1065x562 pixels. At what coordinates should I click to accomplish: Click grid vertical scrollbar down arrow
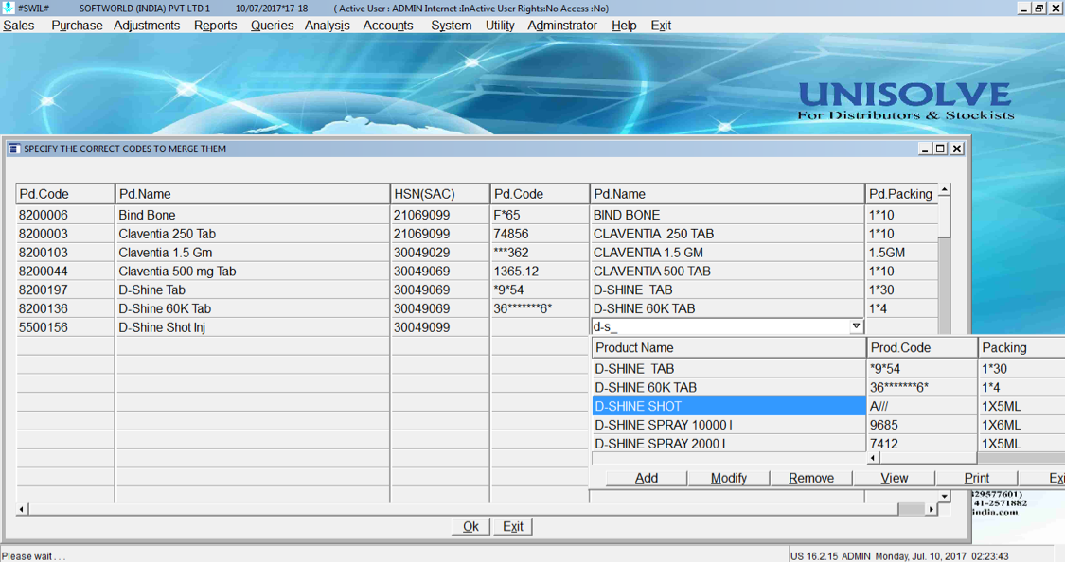coord(944,497)
